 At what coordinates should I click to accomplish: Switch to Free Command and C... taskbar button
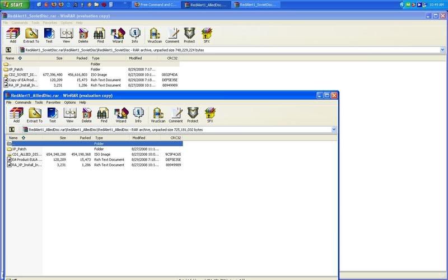pyautogui.click(x=157, y=4)
